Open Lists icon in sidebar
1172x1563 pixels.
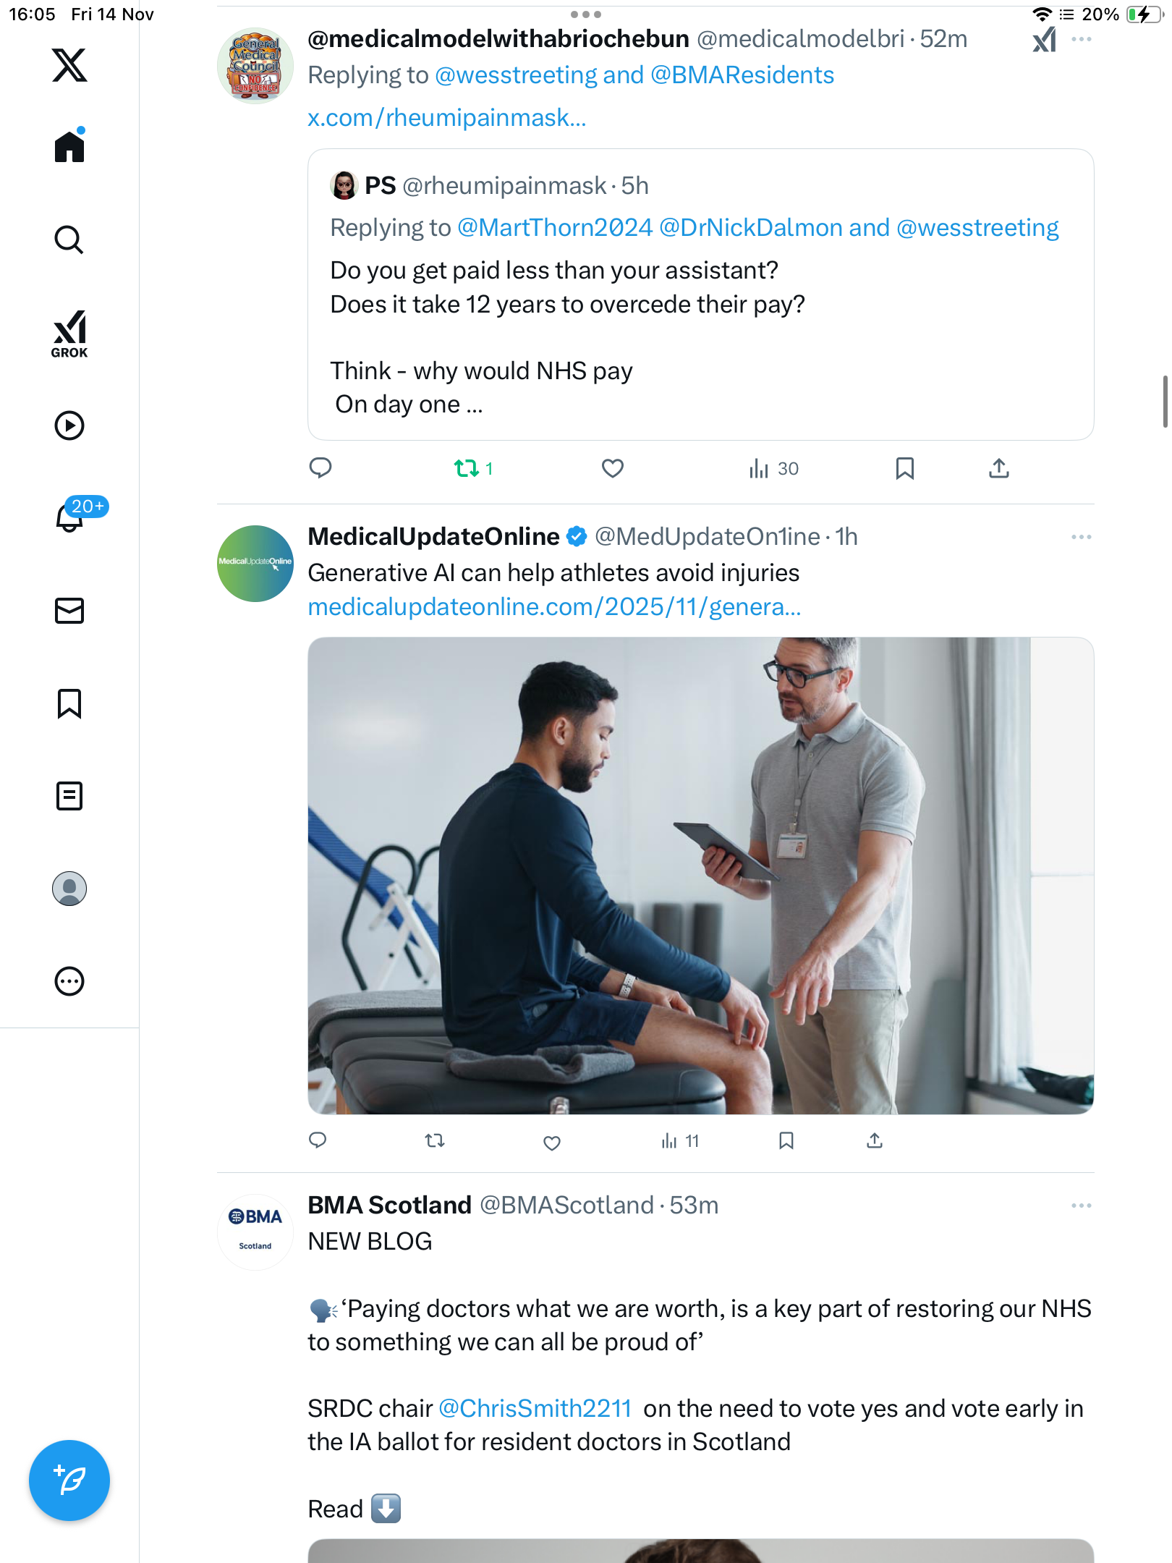coord(69,796)
